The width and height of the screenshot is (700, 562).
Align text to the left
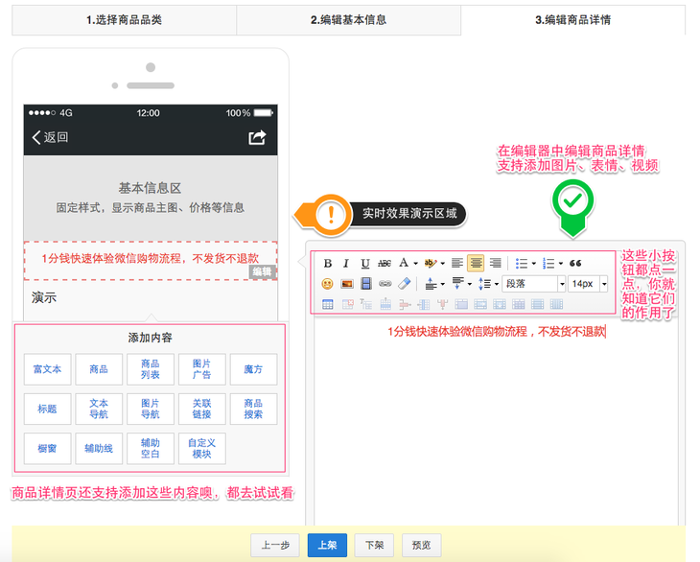click(456, 264)
